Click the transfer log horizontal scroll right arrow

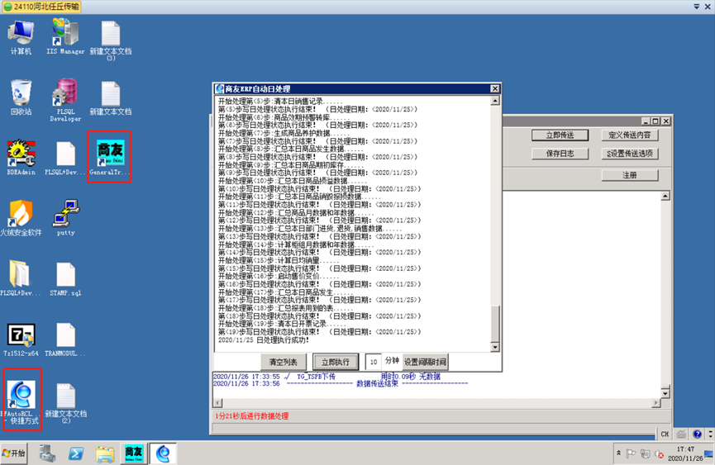[655, 403]
